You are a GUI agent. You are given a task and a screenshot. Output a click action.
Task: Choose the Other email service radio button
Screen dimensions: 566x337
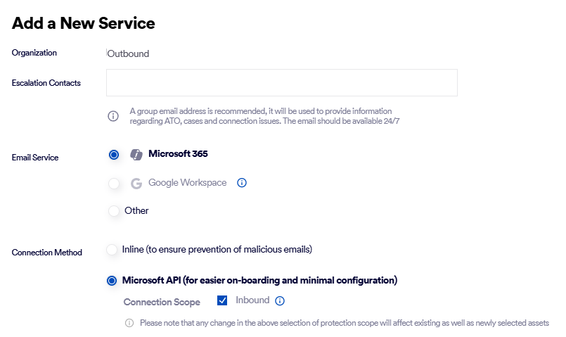click(x=114, y=211)
